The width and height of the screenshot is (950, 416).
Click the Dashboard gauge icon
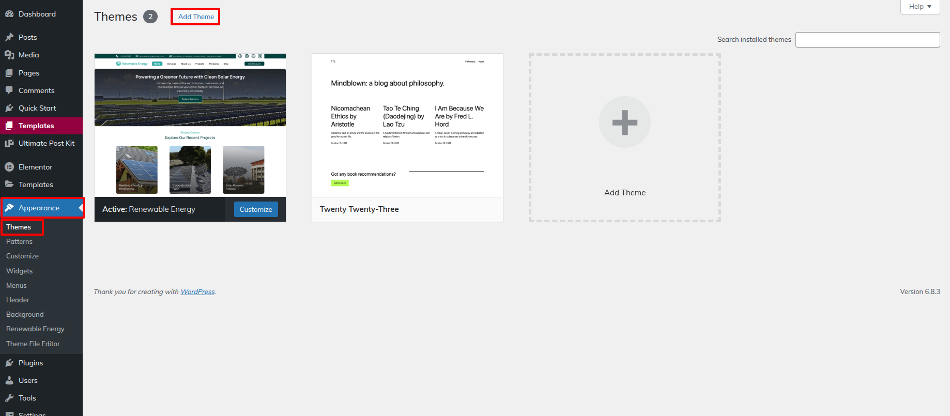(9, 14)
